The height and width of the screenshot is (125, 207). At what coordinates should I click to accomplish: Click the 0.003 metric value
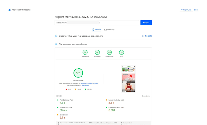coord(112,110)
